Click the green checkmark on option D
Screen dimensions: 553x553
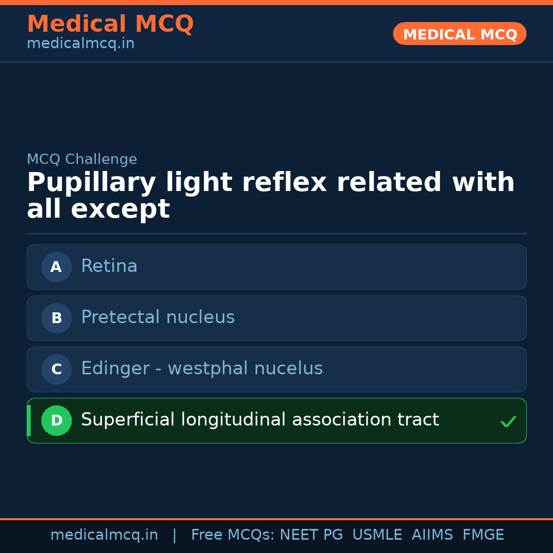508,422
